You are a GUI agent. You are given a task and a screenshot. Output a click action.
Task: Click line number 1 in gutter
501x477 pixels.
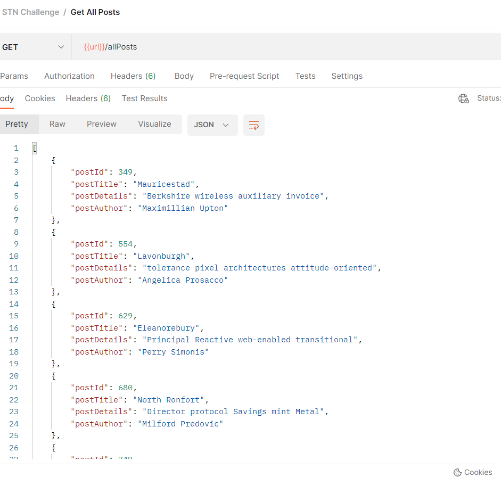click(x=16, y=148)
